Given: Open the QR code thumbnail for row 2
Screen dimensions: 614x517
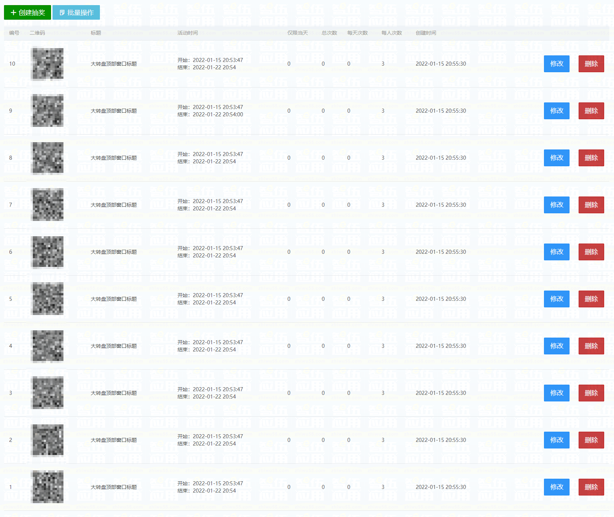Looking at the screenshot, I should pyautogui.click(x=48, y=440).
